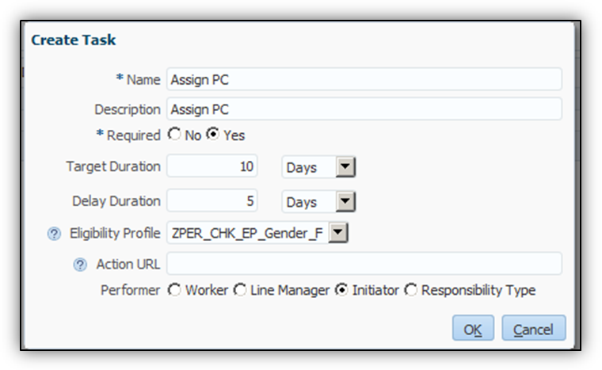Select the Yes option for Required
602x370 pixels.
tap(212, 135)
